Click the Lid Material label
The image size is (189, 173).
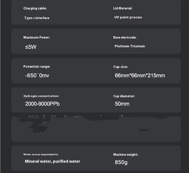(123, 8)
